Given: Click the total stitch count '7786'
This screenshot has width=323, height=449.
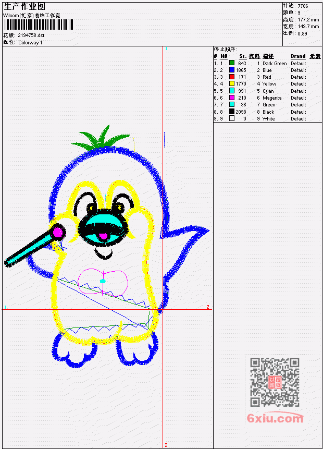Looking at the screenshot, I should pos(303,6).
